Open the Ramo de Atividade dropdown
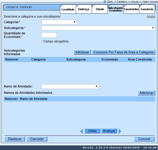 click(70, 86)
